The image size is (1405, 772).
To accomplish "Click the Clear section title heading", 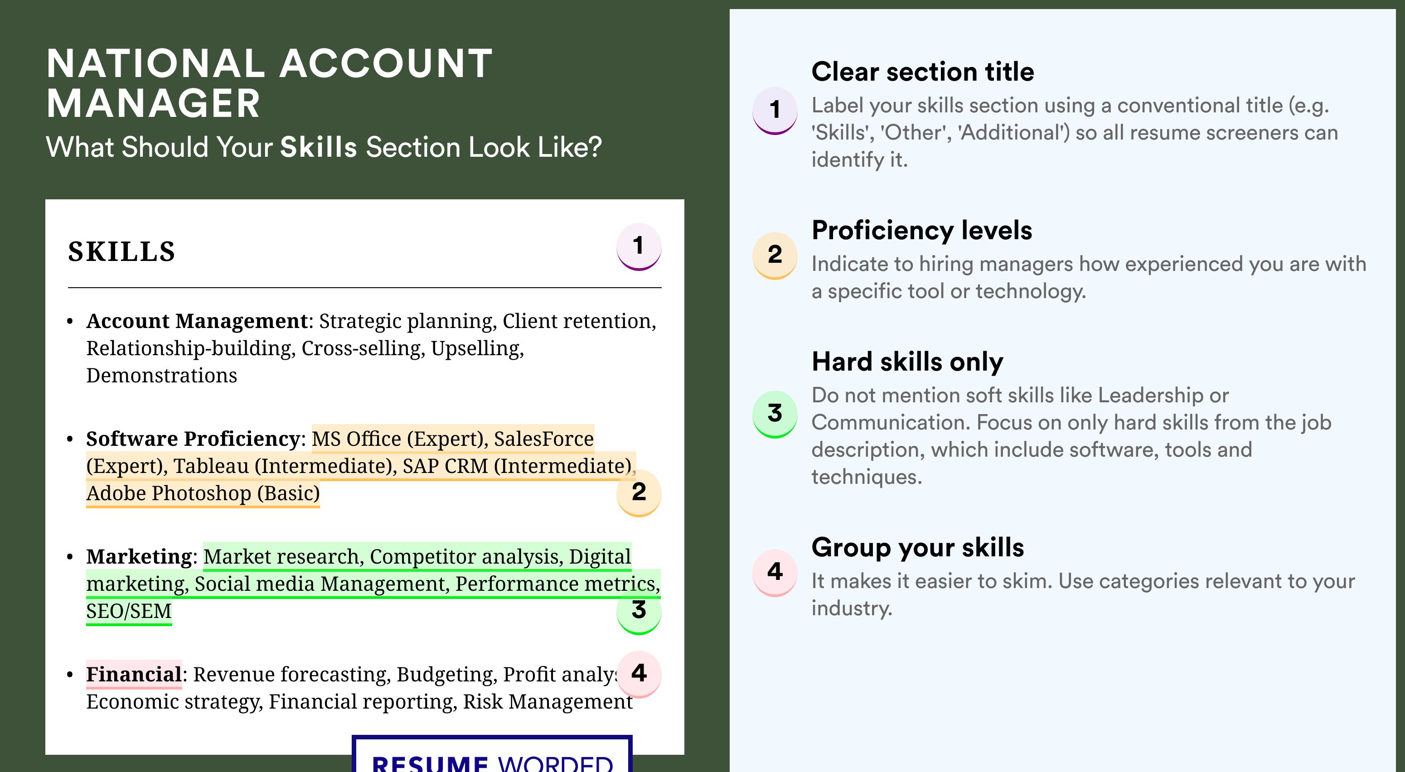I will 922,72.
